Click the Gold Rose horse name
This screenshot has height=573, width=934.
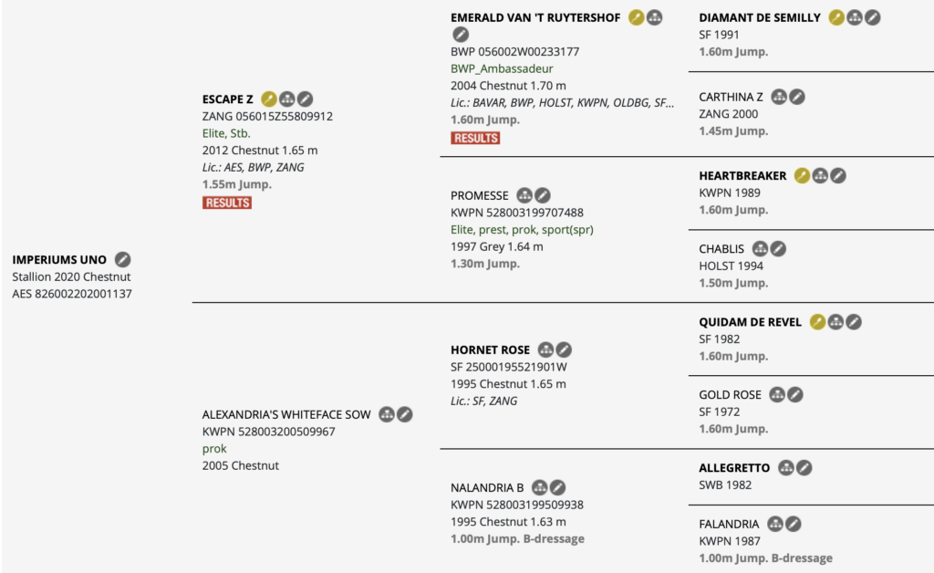pyautogui.click(x=731, y=395)
